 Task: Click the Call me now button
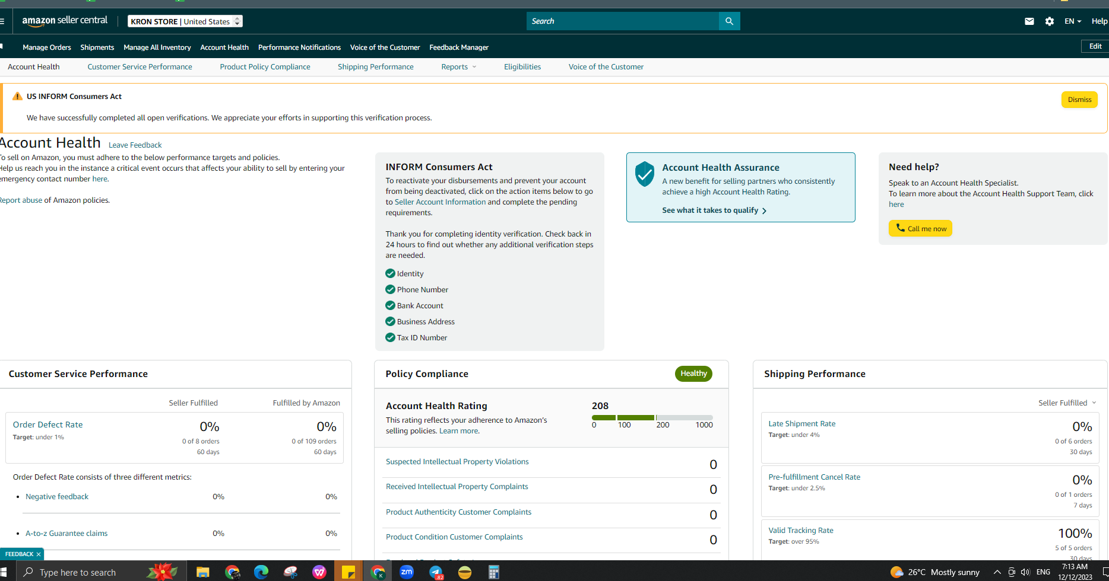coord(920,229)
